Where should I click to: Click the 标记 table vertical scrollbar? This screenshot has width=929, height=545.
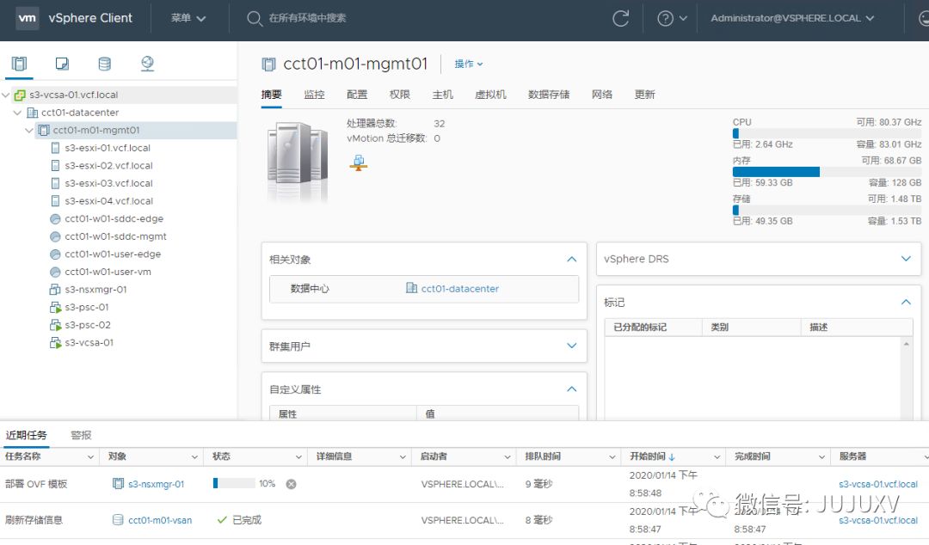pyautogui.click(x=906, y=379)
